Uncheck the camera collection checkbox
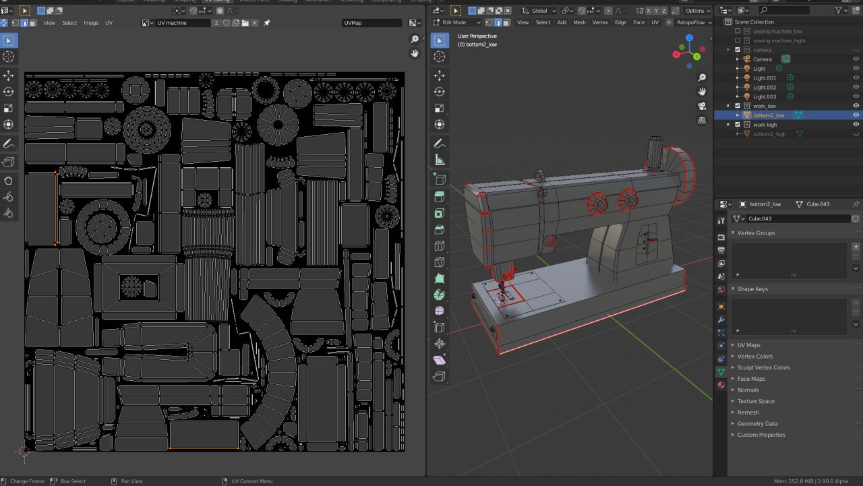Viewport: 863px width, 486px height. click(x=738, y=50)
